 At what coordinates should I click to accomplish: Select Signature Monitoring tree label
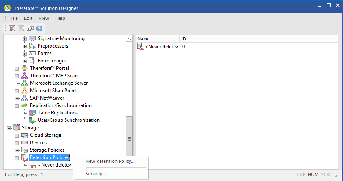[x=61, y=38]
